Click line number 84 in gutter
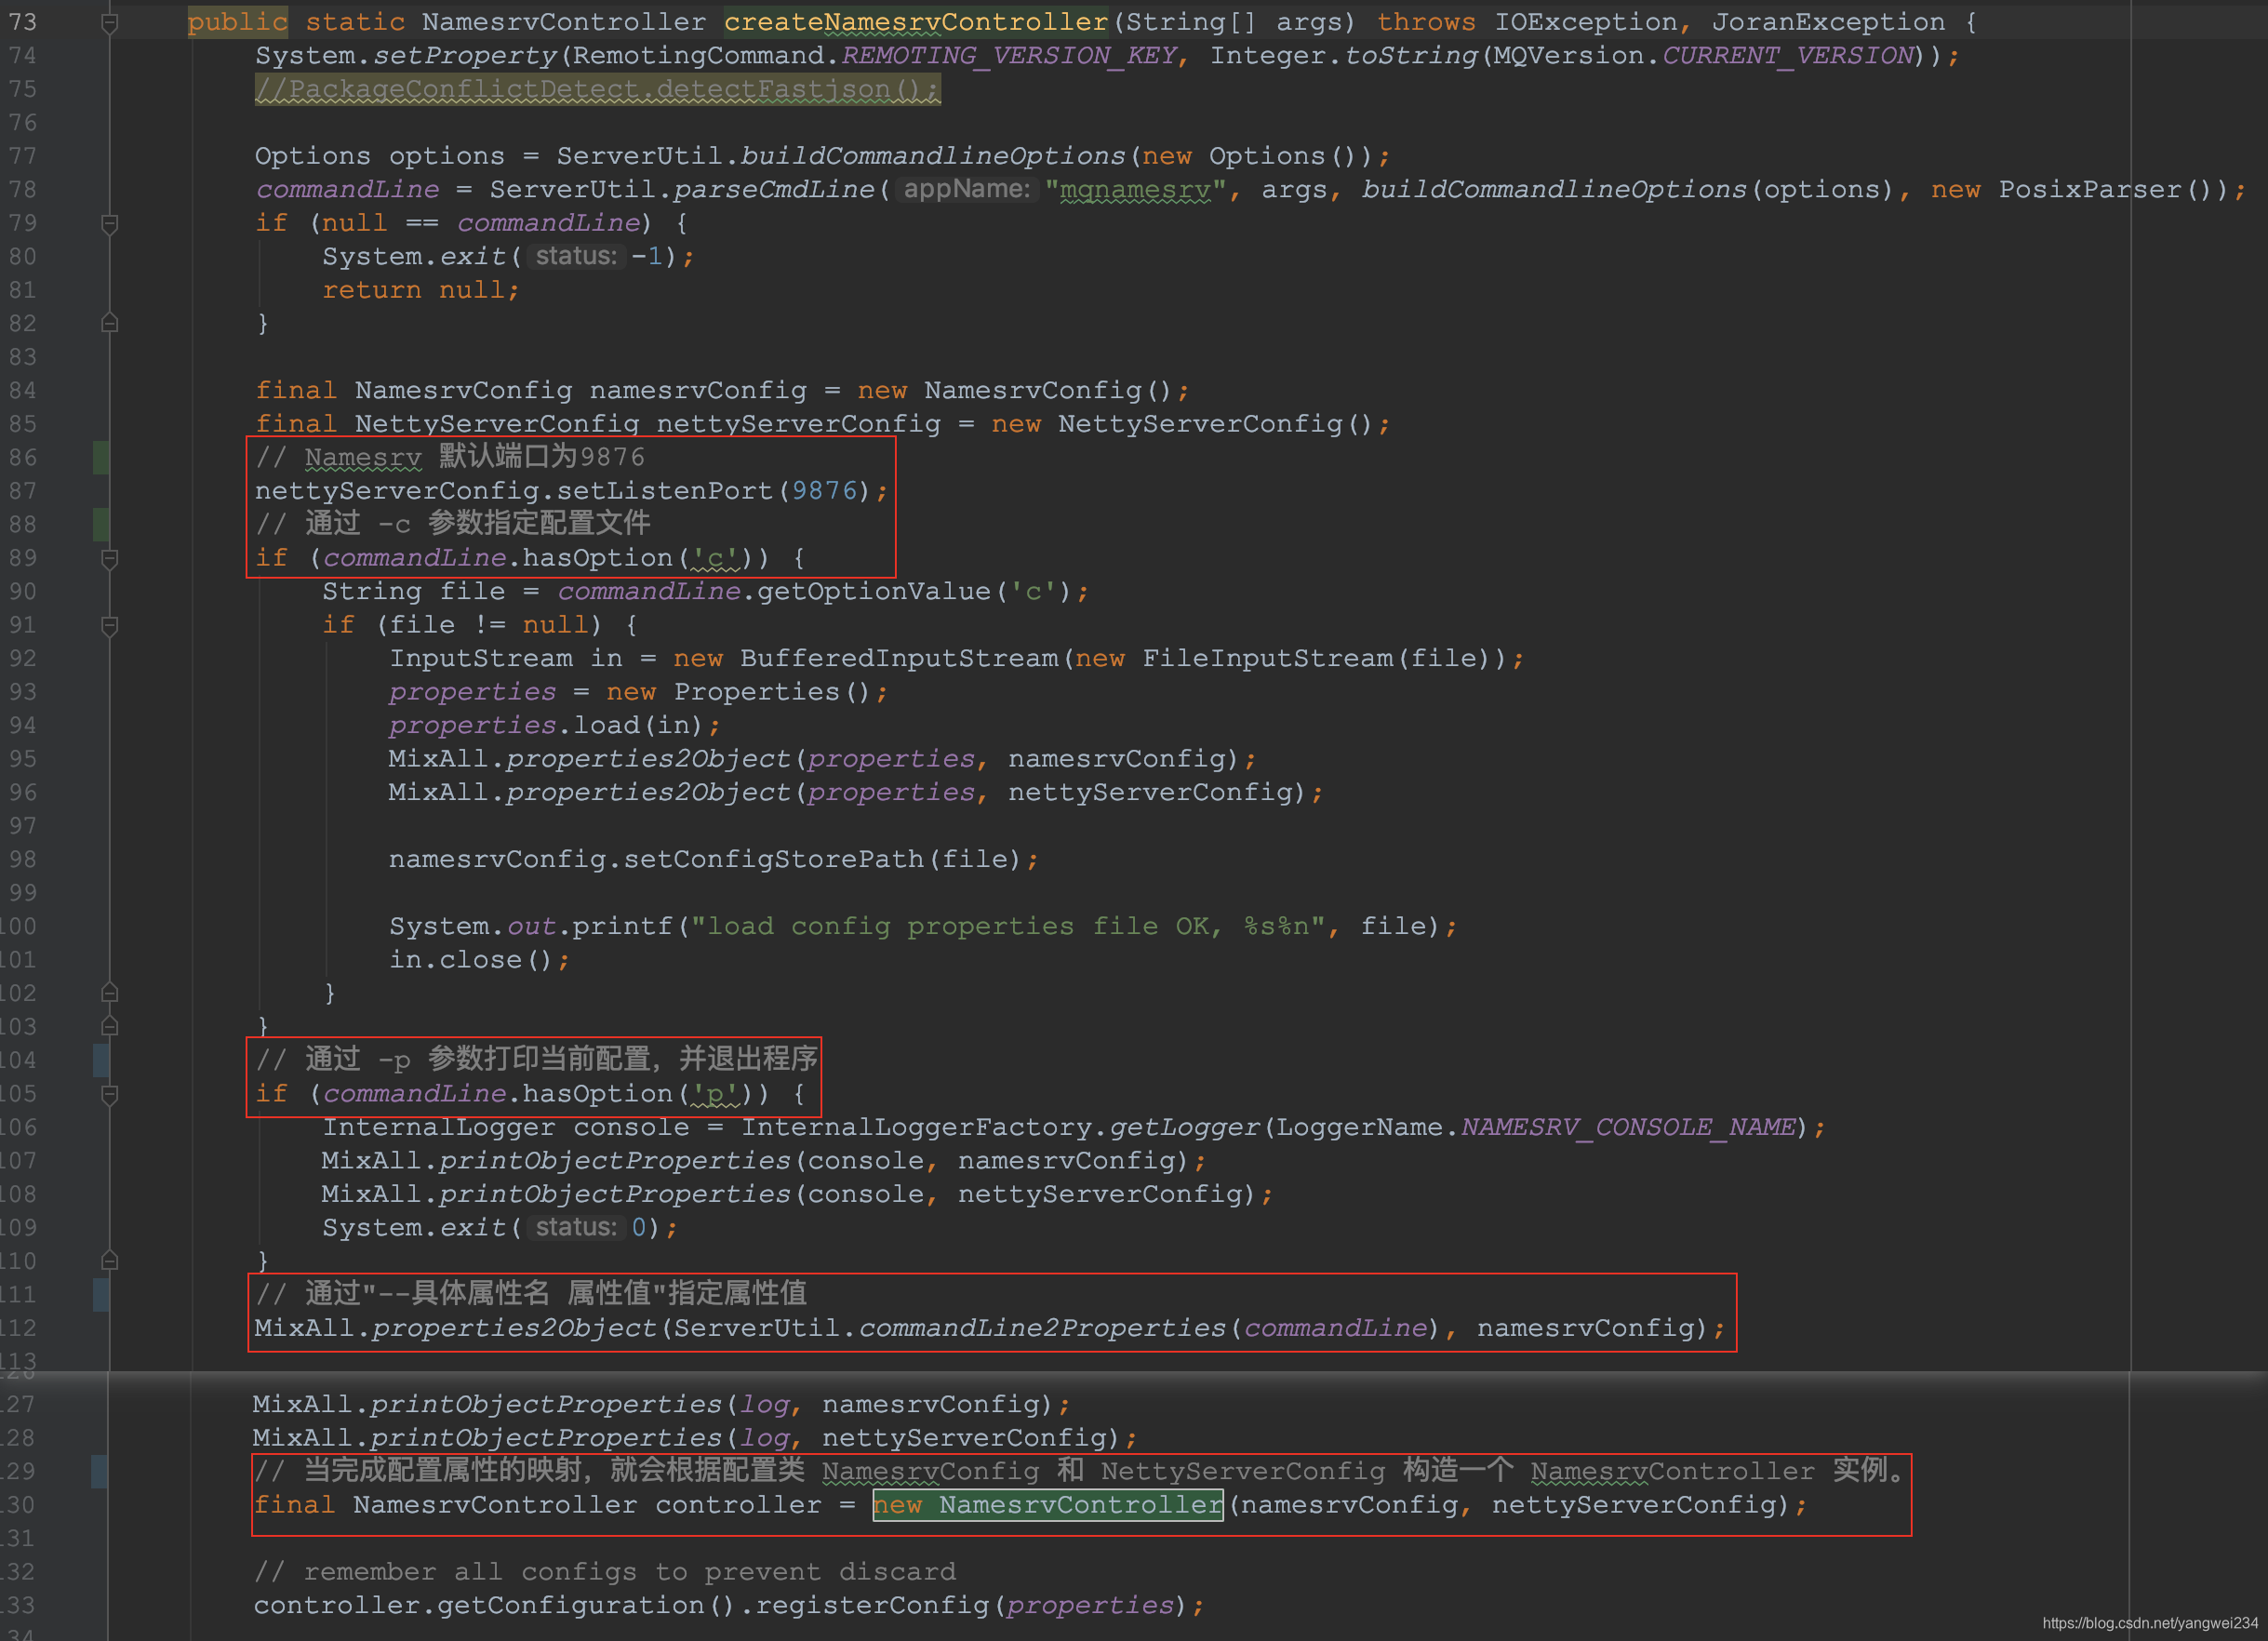Image resolution: width=2268 pixels, height=1641 pixels. coord(23,390)
